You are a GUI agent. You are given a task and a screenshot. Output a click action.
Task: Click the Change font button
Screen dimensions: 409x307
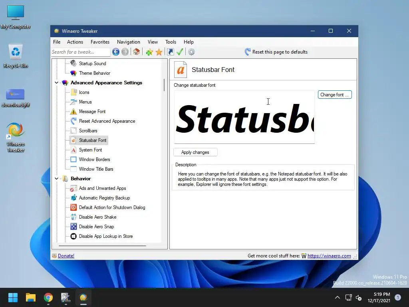[x=335, y=94]
